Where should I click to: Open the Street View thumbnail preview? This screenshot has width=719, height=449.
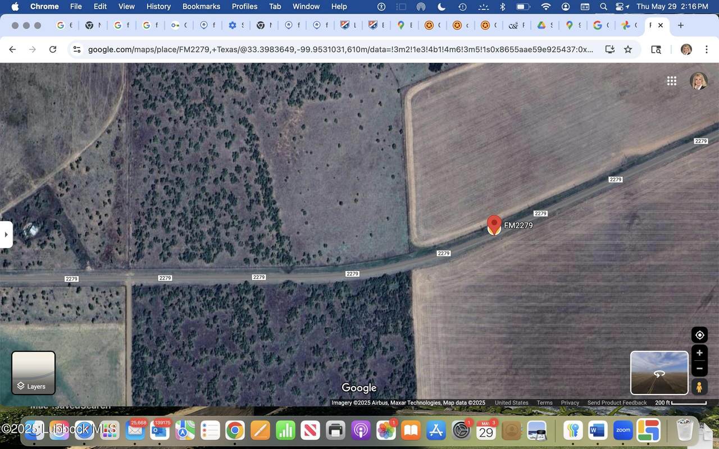point(659,373)
